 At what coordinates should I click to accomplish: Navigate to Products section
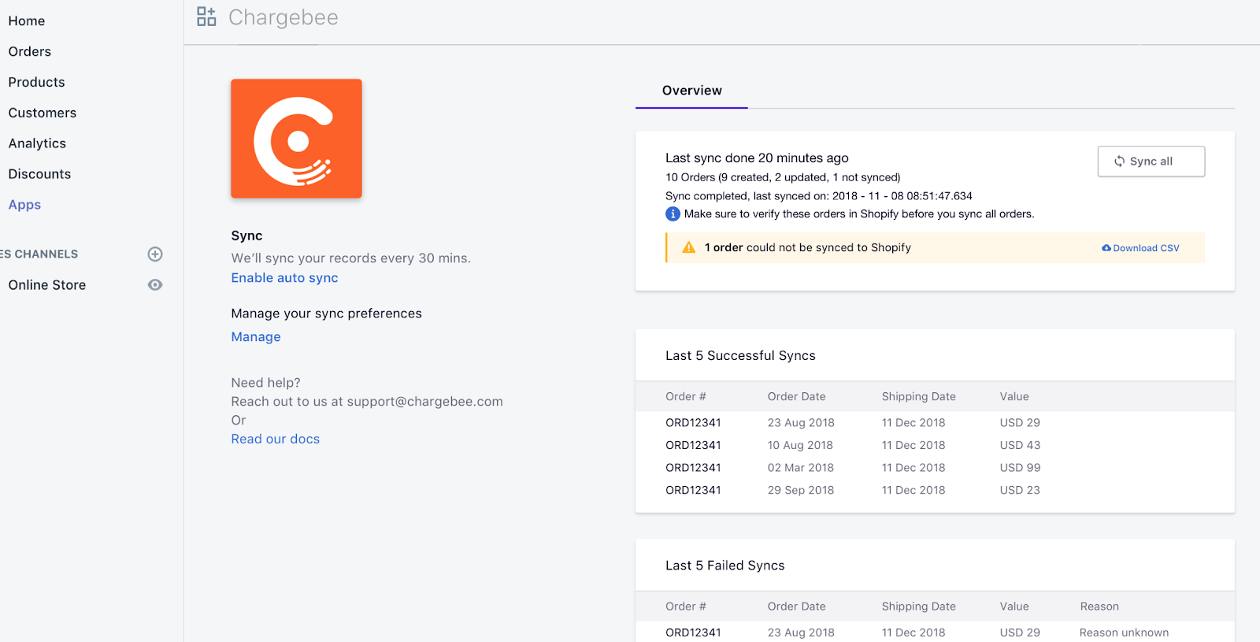tap(37, 83)
